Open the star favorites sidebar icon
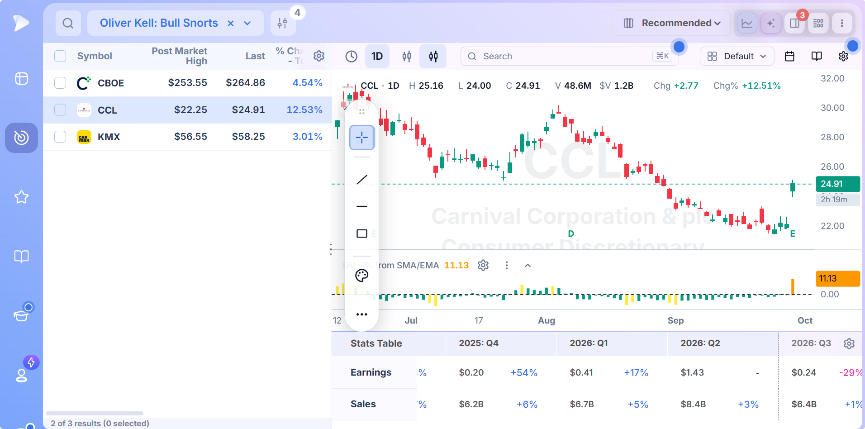The height and width of the screenshot is (429, 865). coord(21,197)
